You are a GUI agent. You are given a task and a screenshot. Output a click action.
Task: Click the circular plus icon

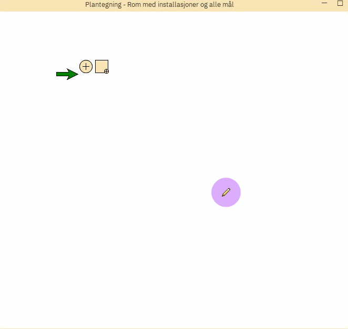(x=86, y=66)
